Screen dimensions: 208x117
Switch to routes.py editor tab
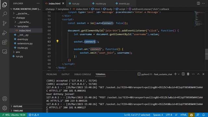click(x=101, y=4)
